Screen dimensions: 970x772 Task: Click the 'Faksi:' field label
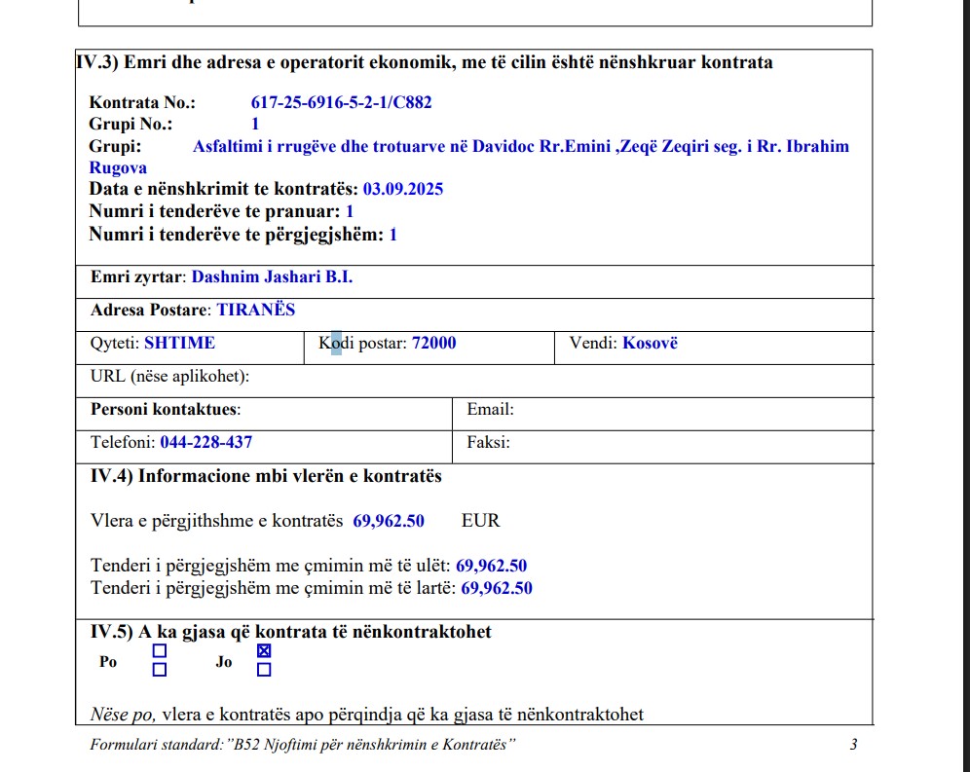tap(489, 442)
